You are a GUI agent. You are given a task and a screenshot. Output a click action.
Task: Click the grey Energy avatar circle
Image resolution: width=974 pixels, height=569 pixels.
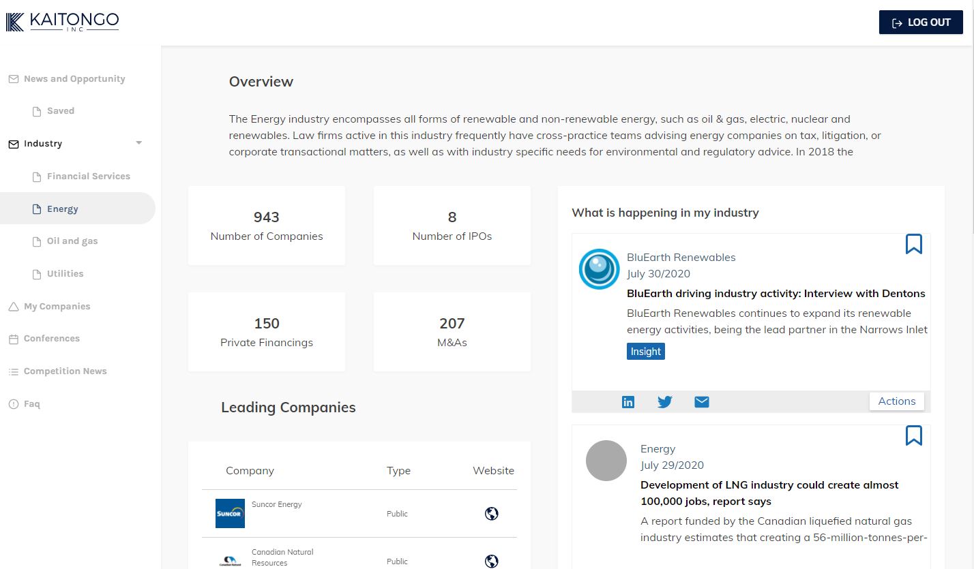(606, 461)
